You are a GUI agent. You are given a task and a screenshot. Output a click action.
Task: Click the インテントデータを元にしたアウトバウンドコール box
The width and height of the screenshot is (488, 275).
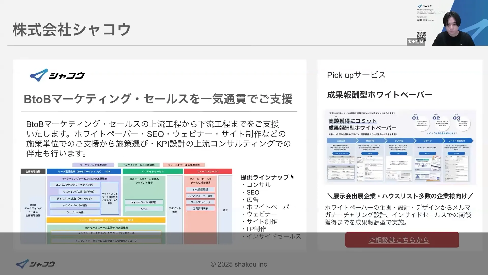click(106, 233)
